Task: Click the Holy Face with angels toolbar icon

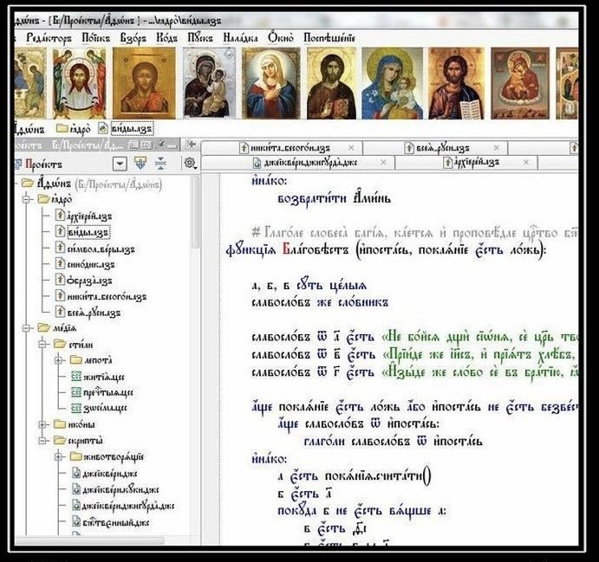Action: (x=80, y=83)
